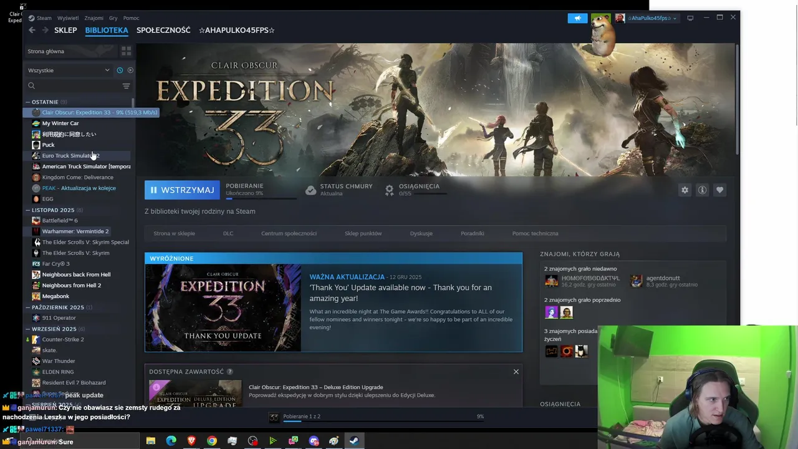Image resolution: width=798 pixels, height=449 pixels.
Task: Open the Znajomi menu
Action: click(x=94, y=18)
